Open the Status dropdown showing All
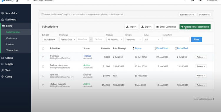This screenshot has width=221, height=112. point(152,39)
